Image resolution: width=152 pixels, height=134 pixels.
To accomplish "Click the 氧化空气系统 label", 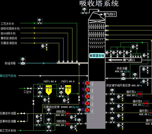I will pos(8,76).
